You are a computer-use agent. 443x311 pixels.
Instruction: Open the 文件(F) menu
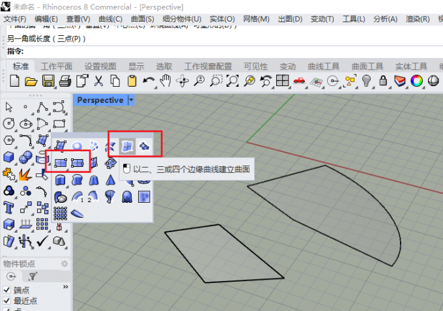click(x=15, y=19)
